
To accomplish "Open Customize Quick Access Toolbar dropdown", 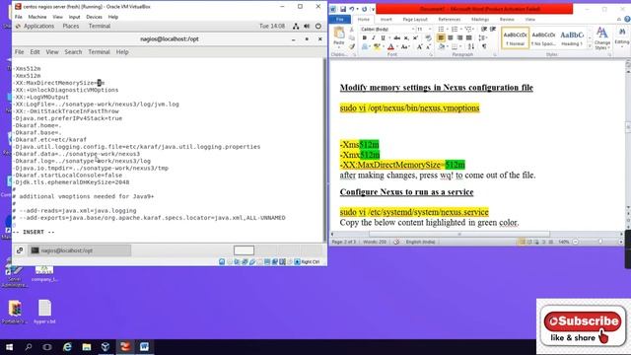I will [373, 9].
